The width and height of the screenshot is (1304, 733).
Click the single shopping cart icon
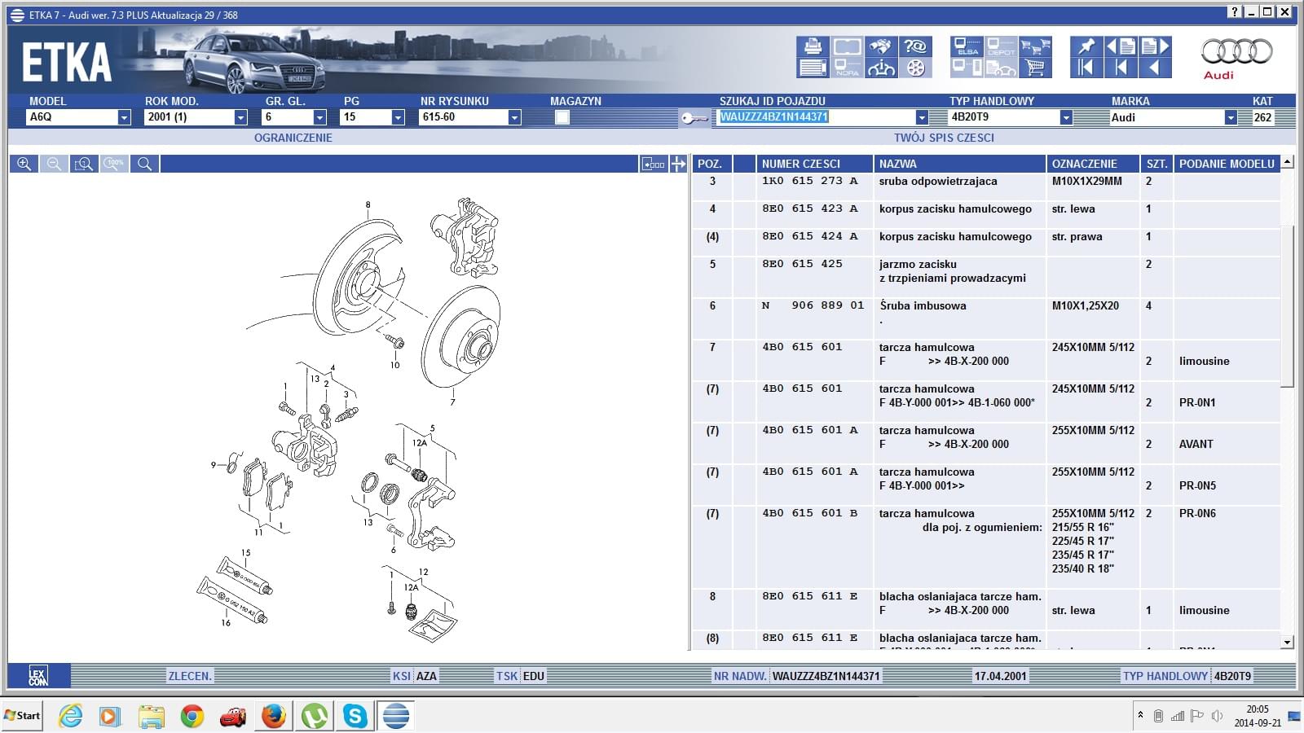tap(1035, 68)
